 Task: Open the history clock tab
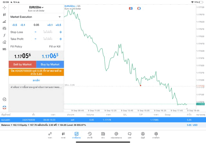pos(89,135)
